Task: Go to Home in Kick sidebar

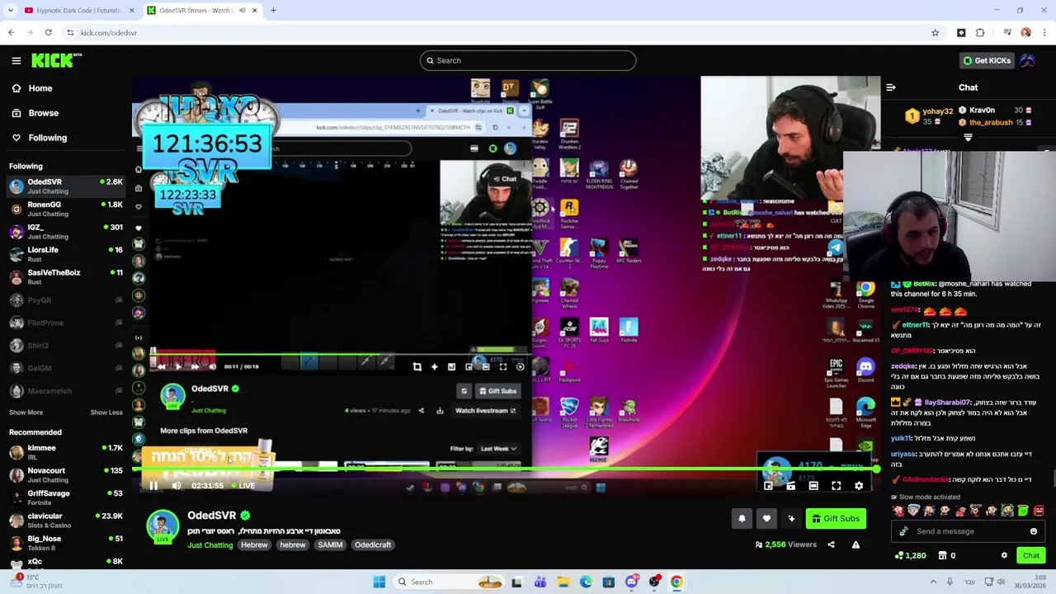Action: click(31, 88)
